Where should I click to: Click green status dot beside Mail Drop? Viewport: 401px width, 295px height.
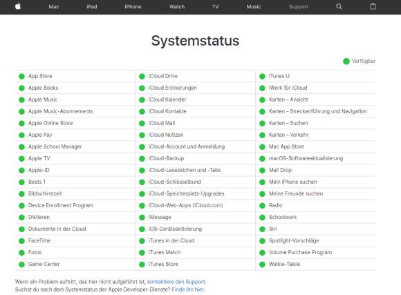[x=262, y=170]
